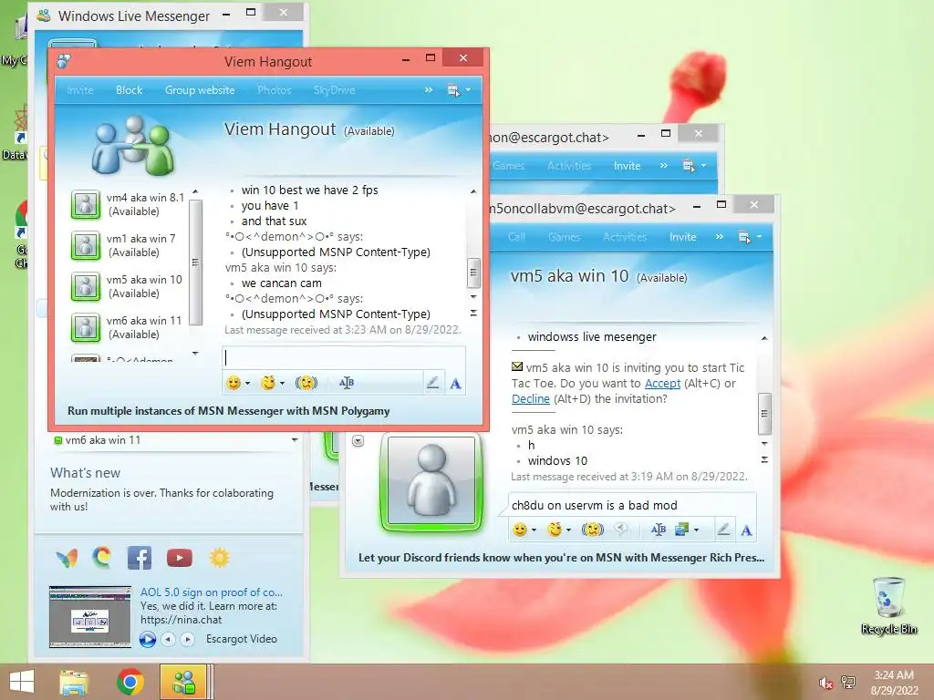Click muted volume icon in system tray
Viewport: 934px width, 700px height.
825,683
